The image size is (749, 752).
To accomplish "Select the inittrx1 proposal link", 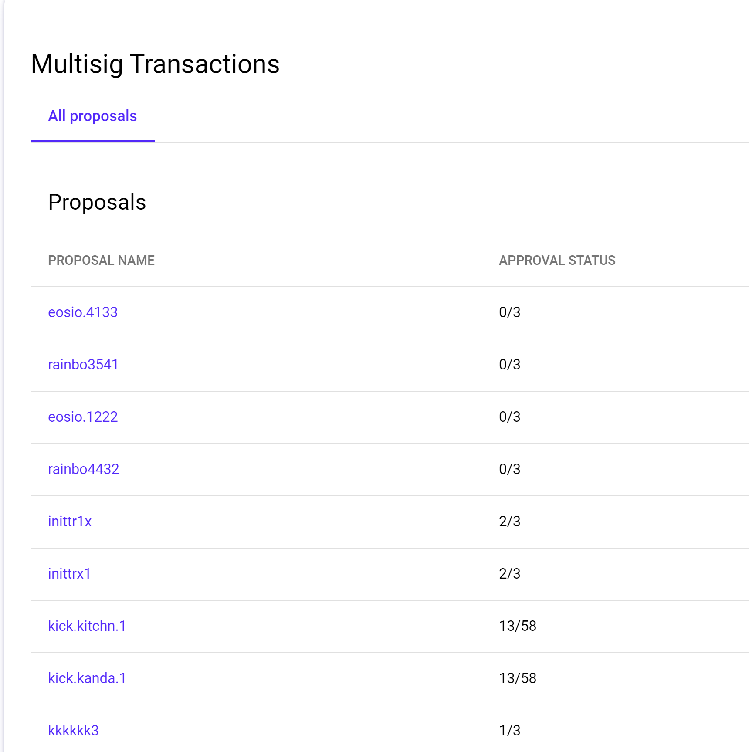I will click(69, 574).
